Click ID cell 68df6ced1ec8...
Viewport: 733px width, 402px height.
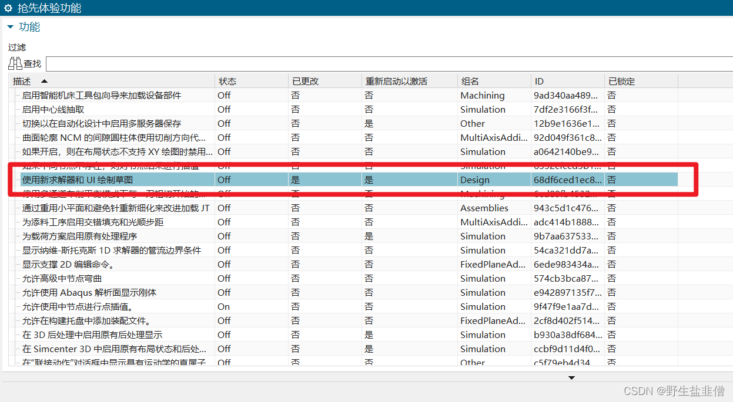click(568, 180)
